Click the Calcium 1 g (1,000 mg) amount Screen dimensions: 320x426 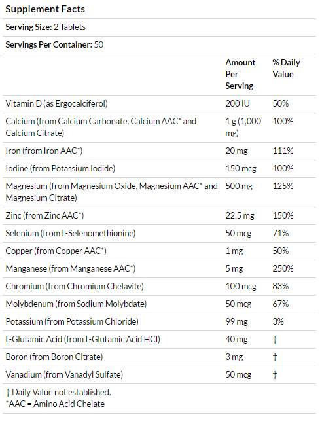click(243, 127)
